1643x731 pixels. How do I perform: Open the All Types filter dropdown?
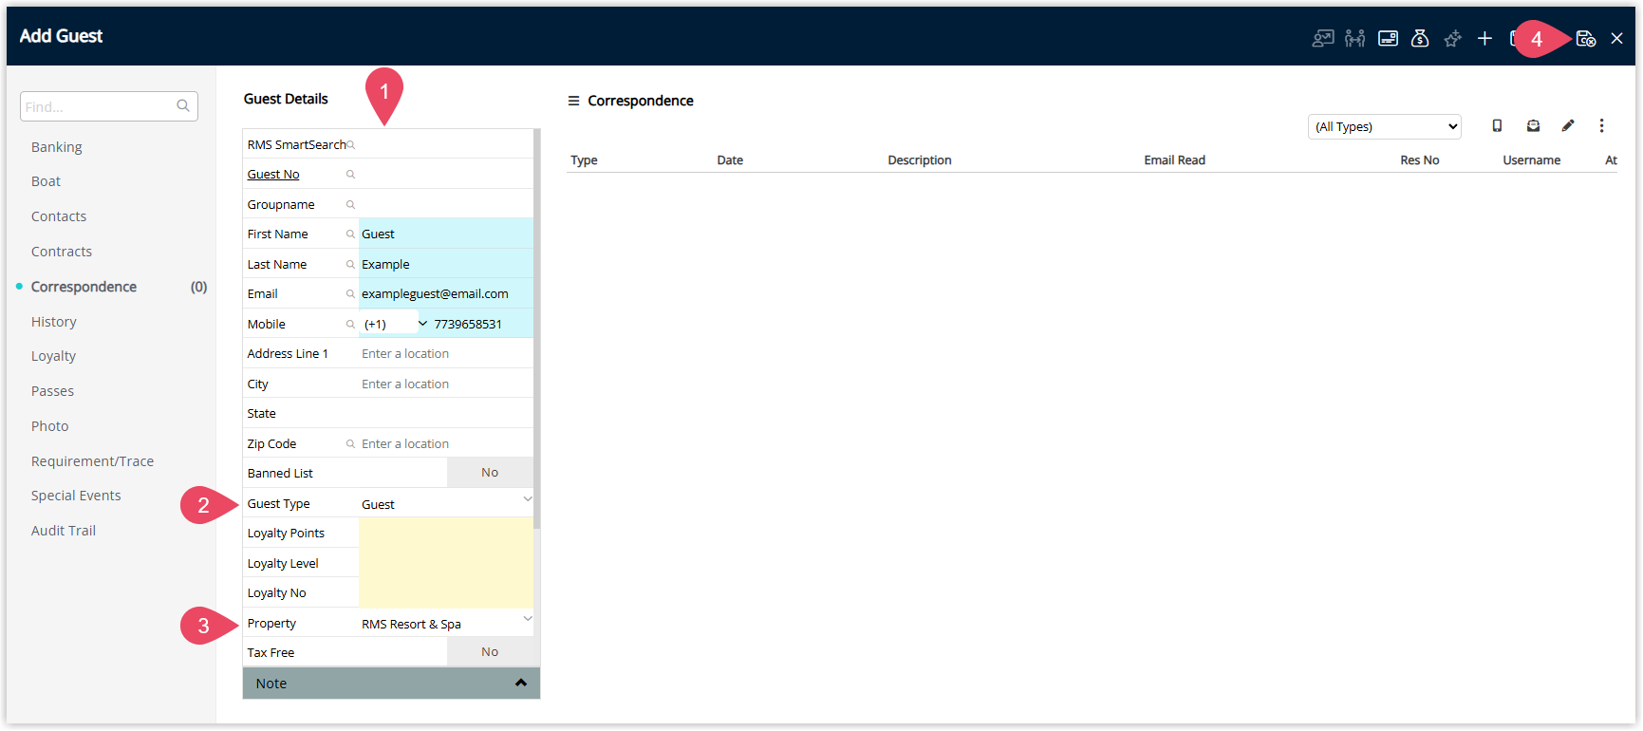(x=1384, y=126)
